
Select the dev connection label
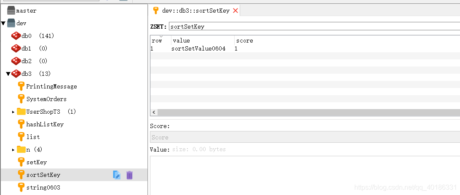(x=21, y=24)
